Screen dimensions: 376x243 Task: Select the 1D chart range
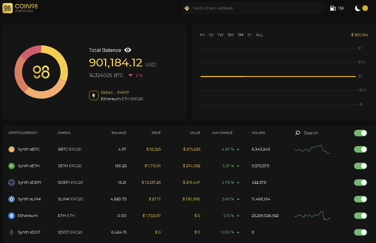[211, 35]
